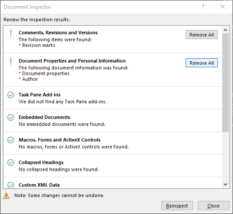Click empty scrollbar track below the thumb
This screenshot has width=233, height=214.
[x=226, y=156]
